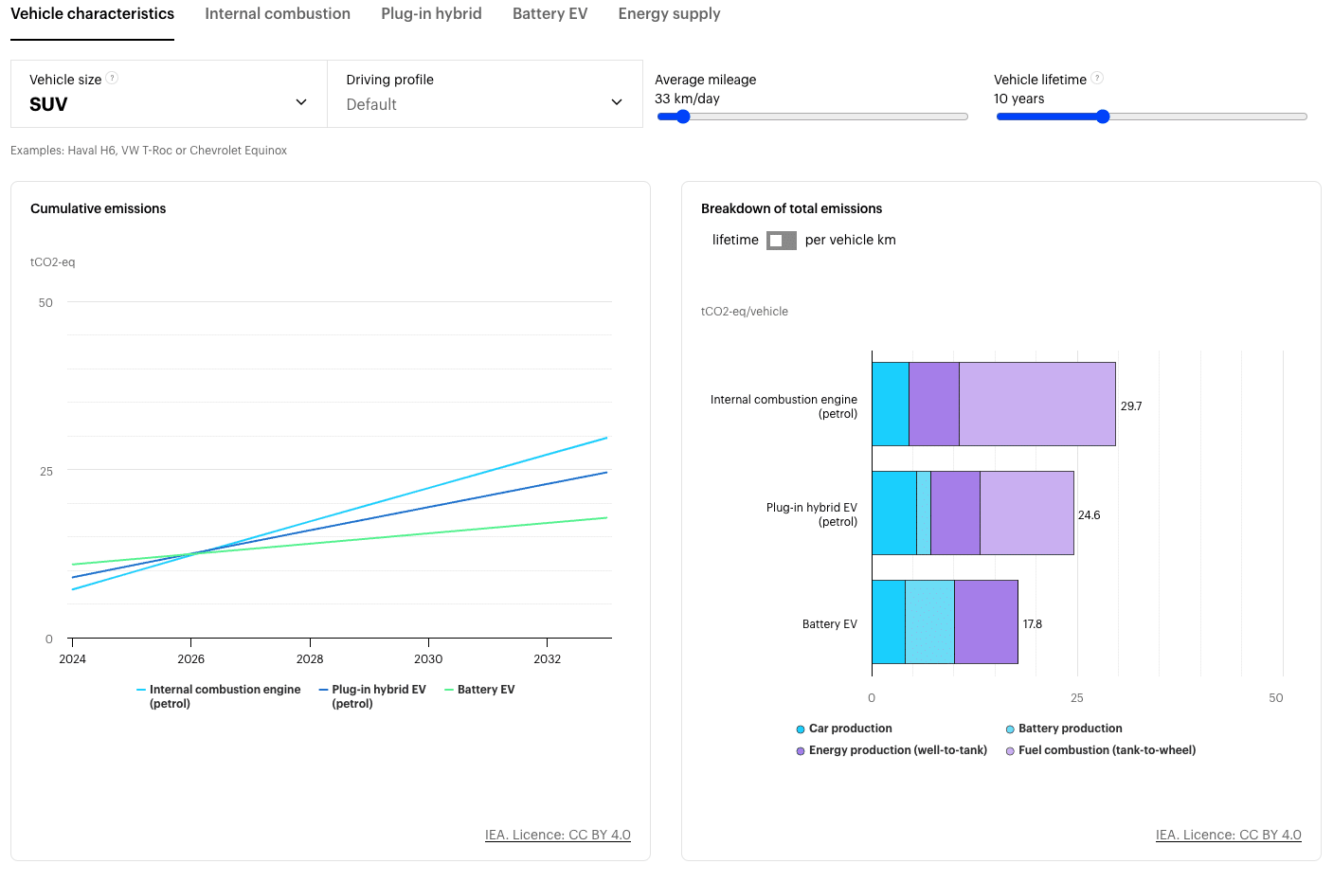
Task: Click the Car production legend marker
Action: 801,729
